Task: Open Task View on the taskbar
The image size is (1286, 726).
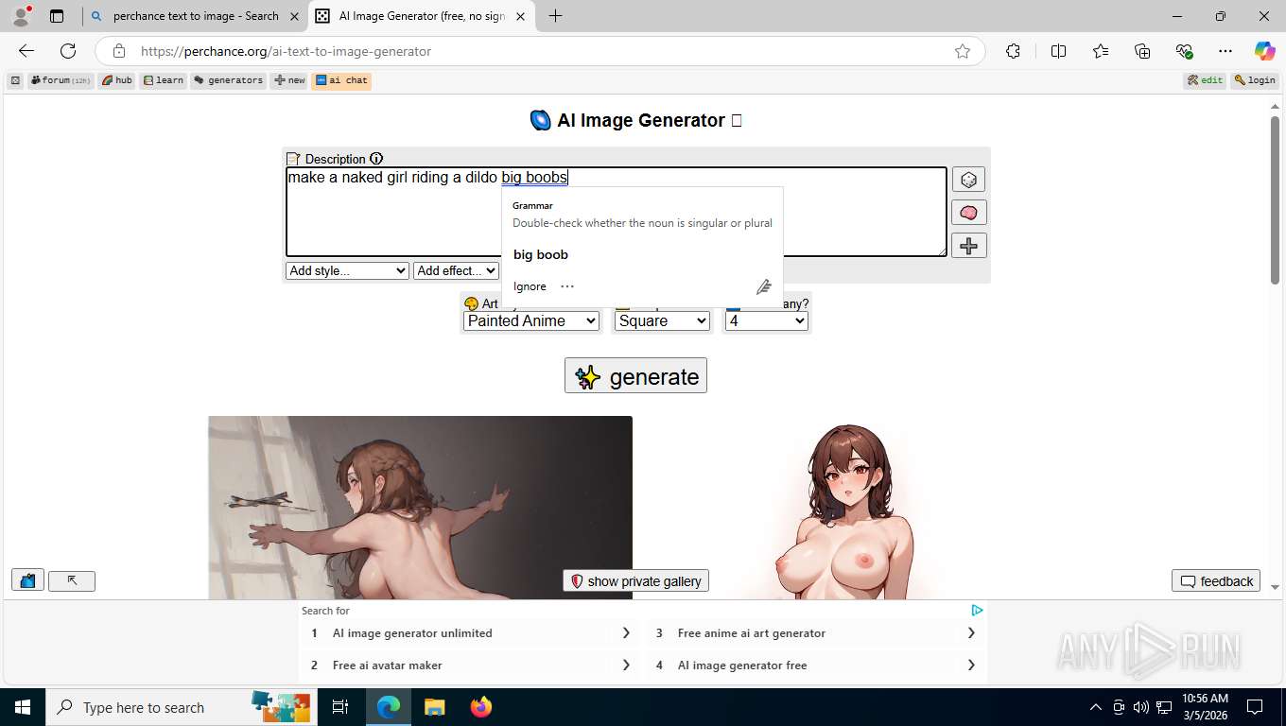Action: (x=340, y=707)
